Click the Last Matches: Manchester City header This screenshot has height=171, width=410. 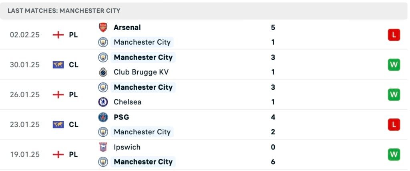tap(64, 11)
